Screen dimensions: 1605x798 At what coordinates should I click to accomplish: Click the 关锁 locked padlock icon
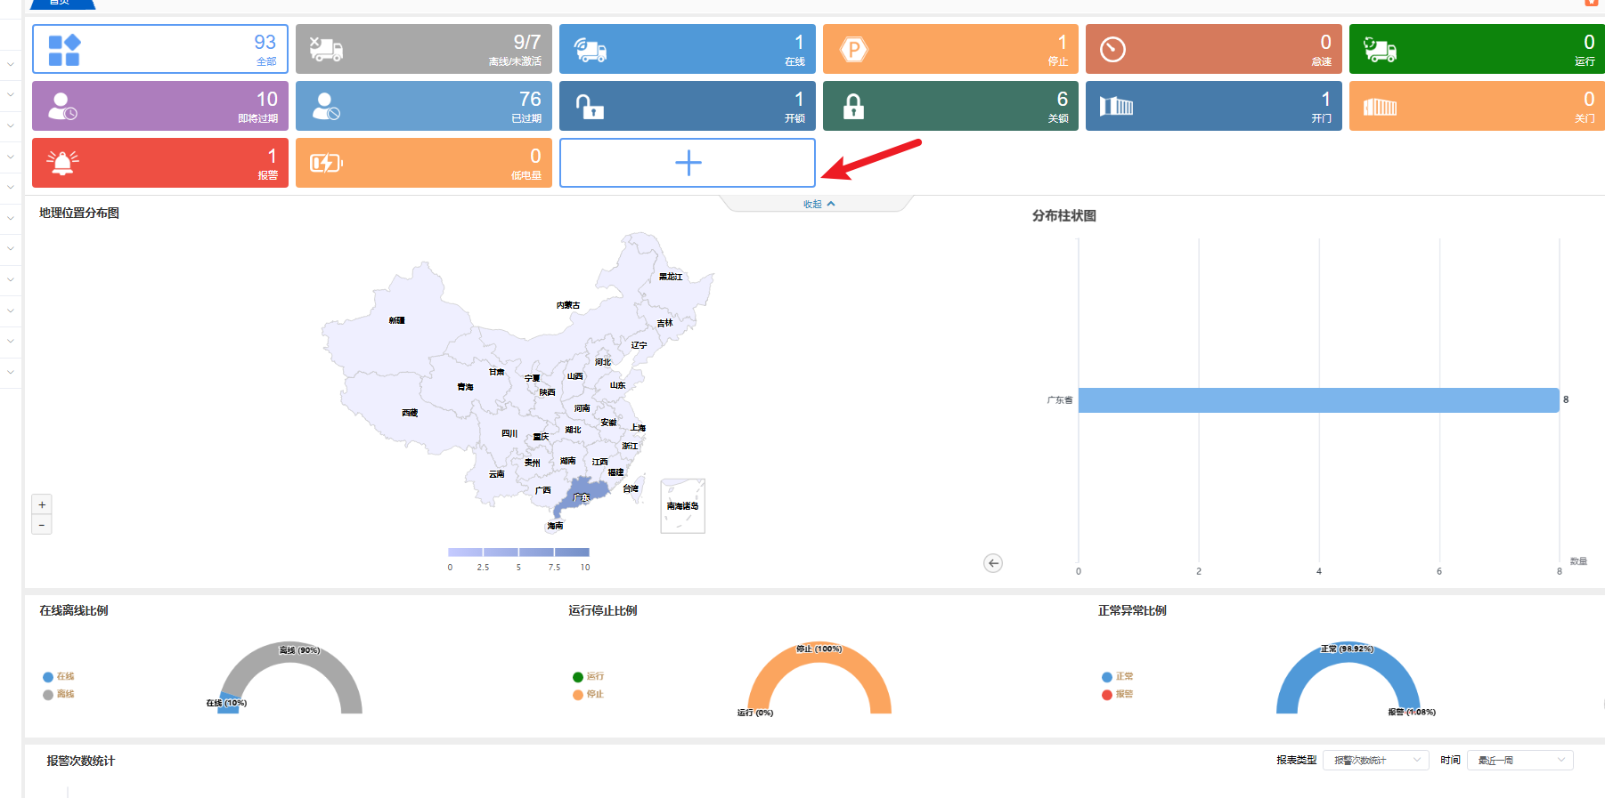click(853, 107)
